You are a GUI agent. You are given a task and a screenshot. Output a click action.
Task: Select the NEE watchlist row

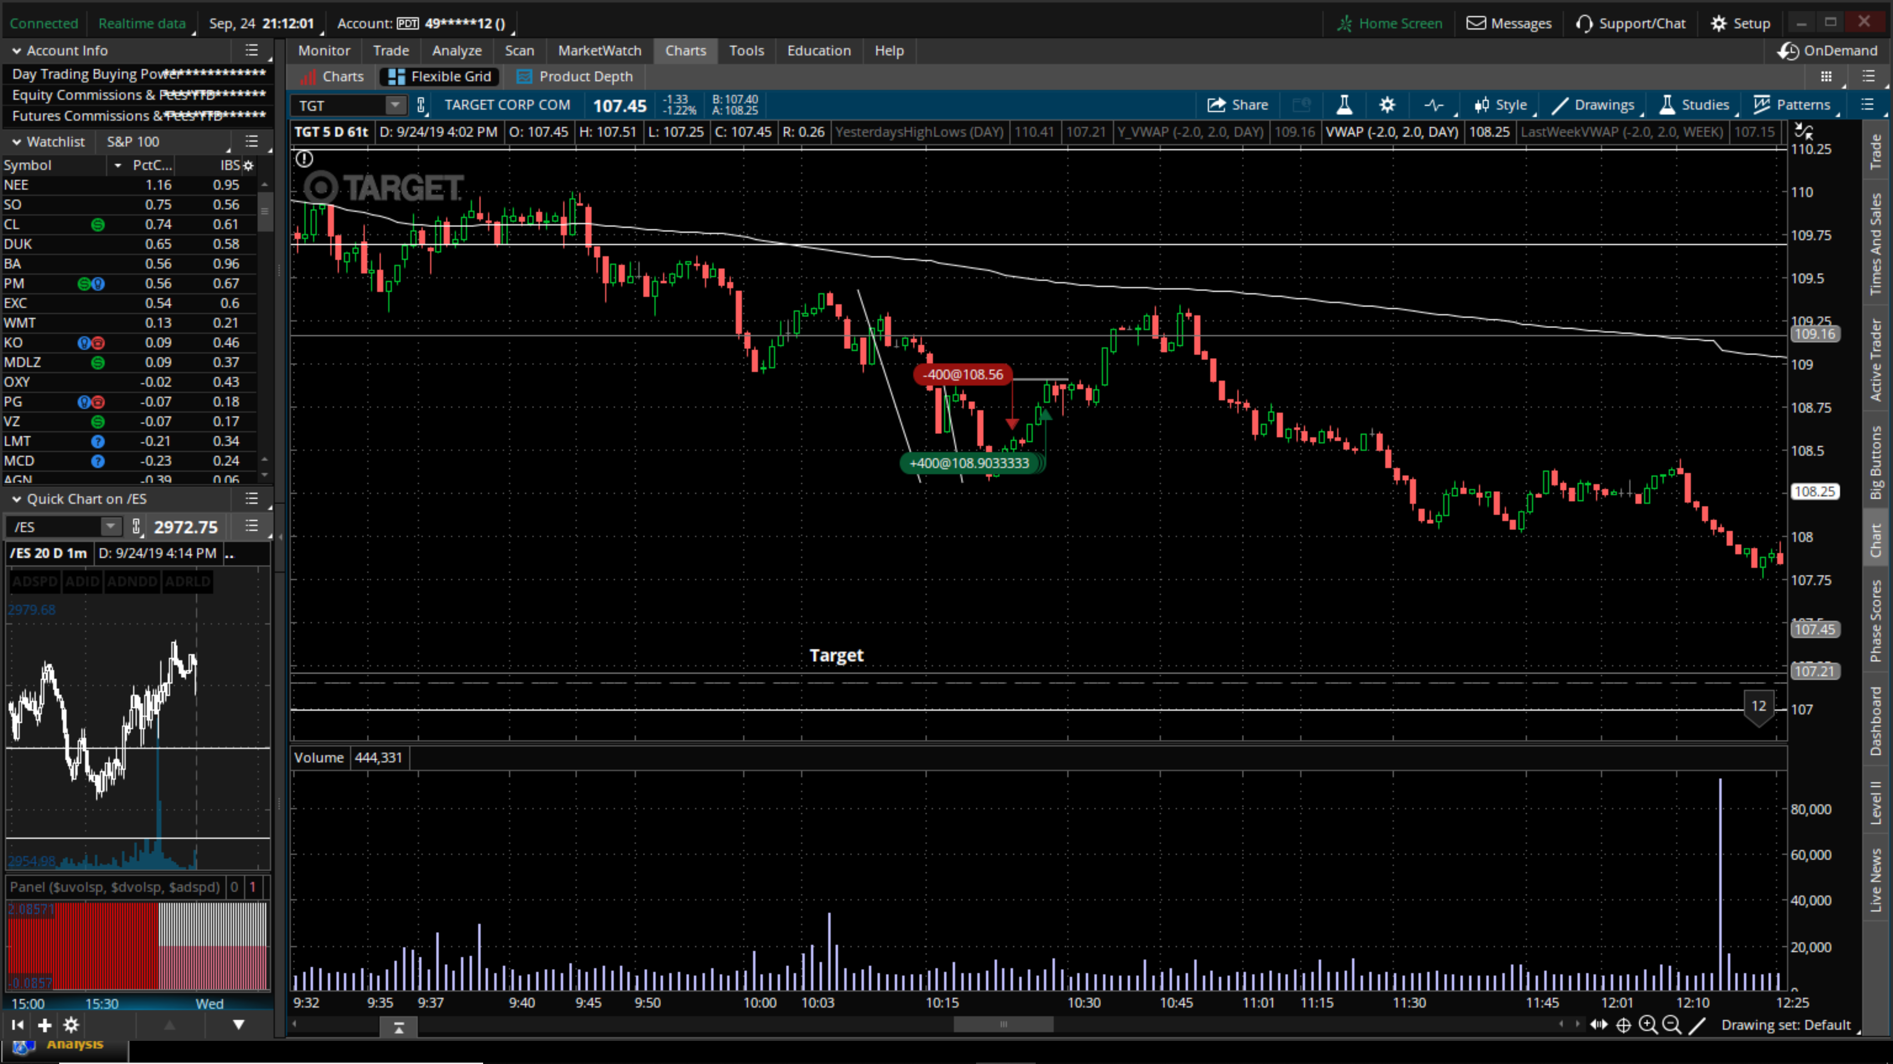(129, 185)
